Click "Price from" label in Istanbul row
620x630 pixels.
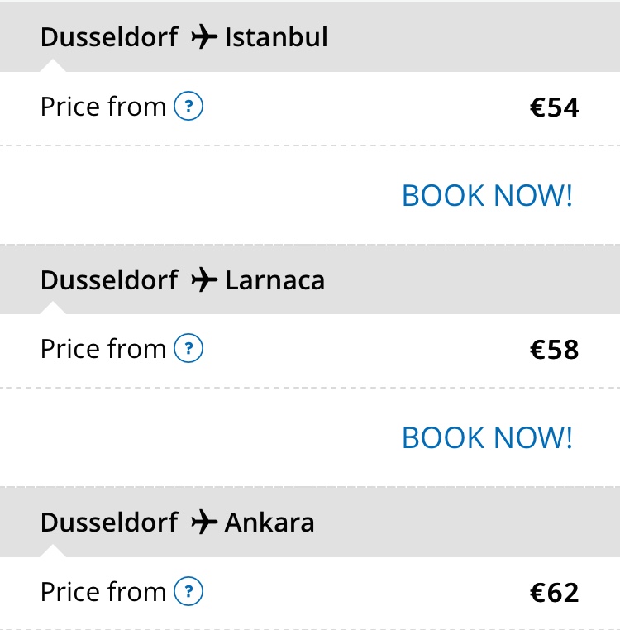[x=103, y=107]
